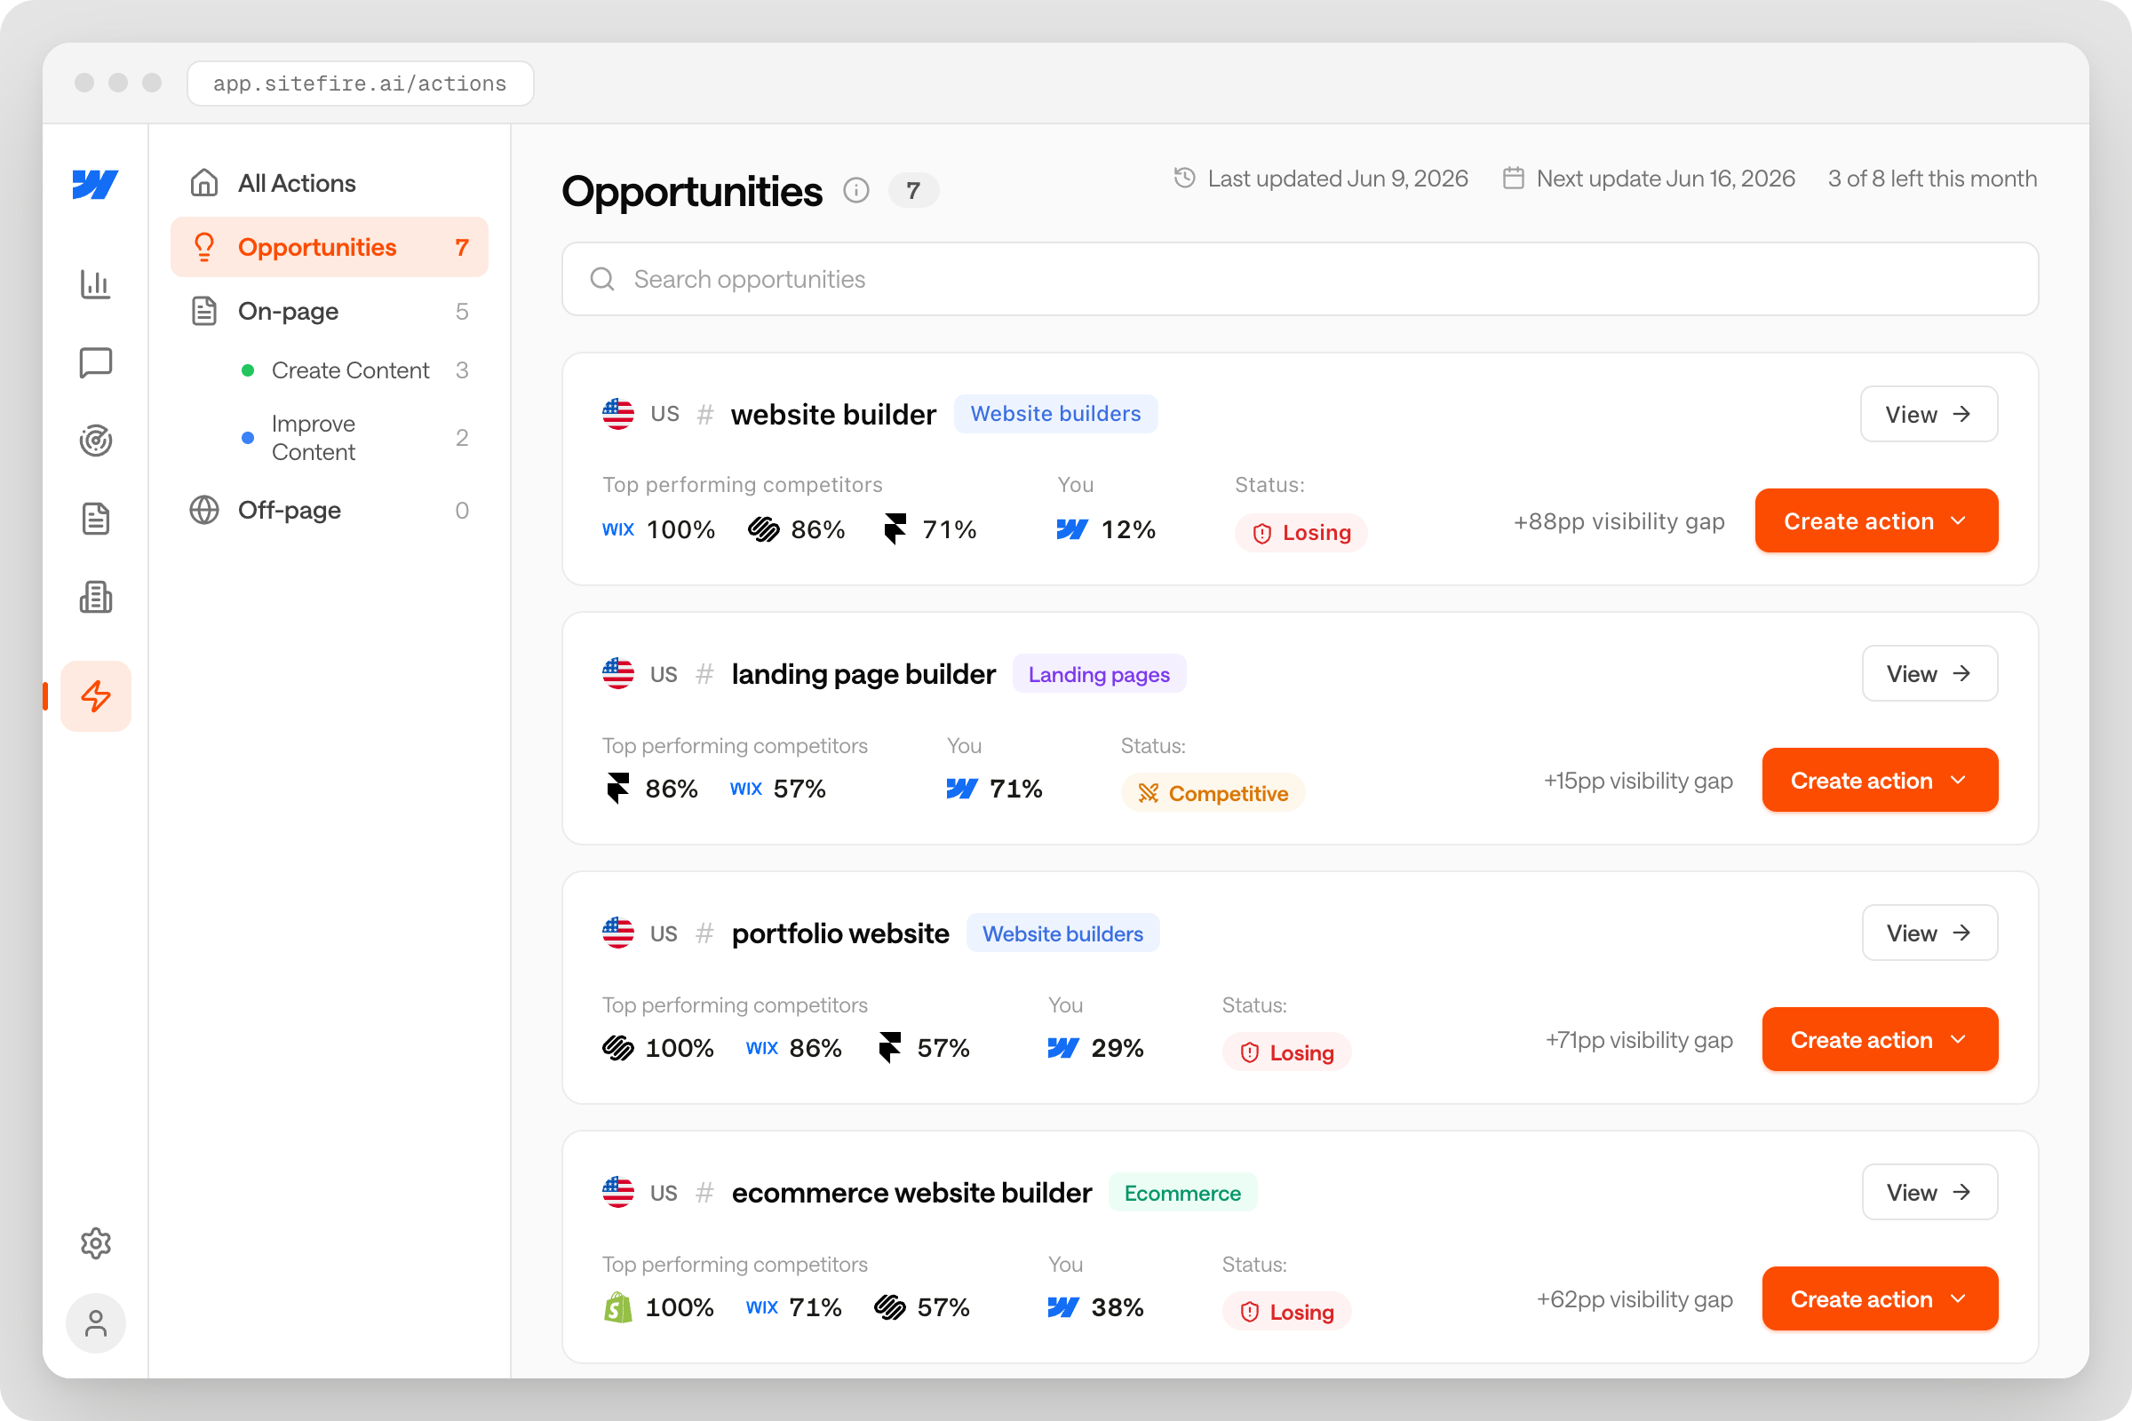This screenshot has height=1421, width=2132.
Task: Click the Website builders tag on website builder
Action: point(1056,413)
